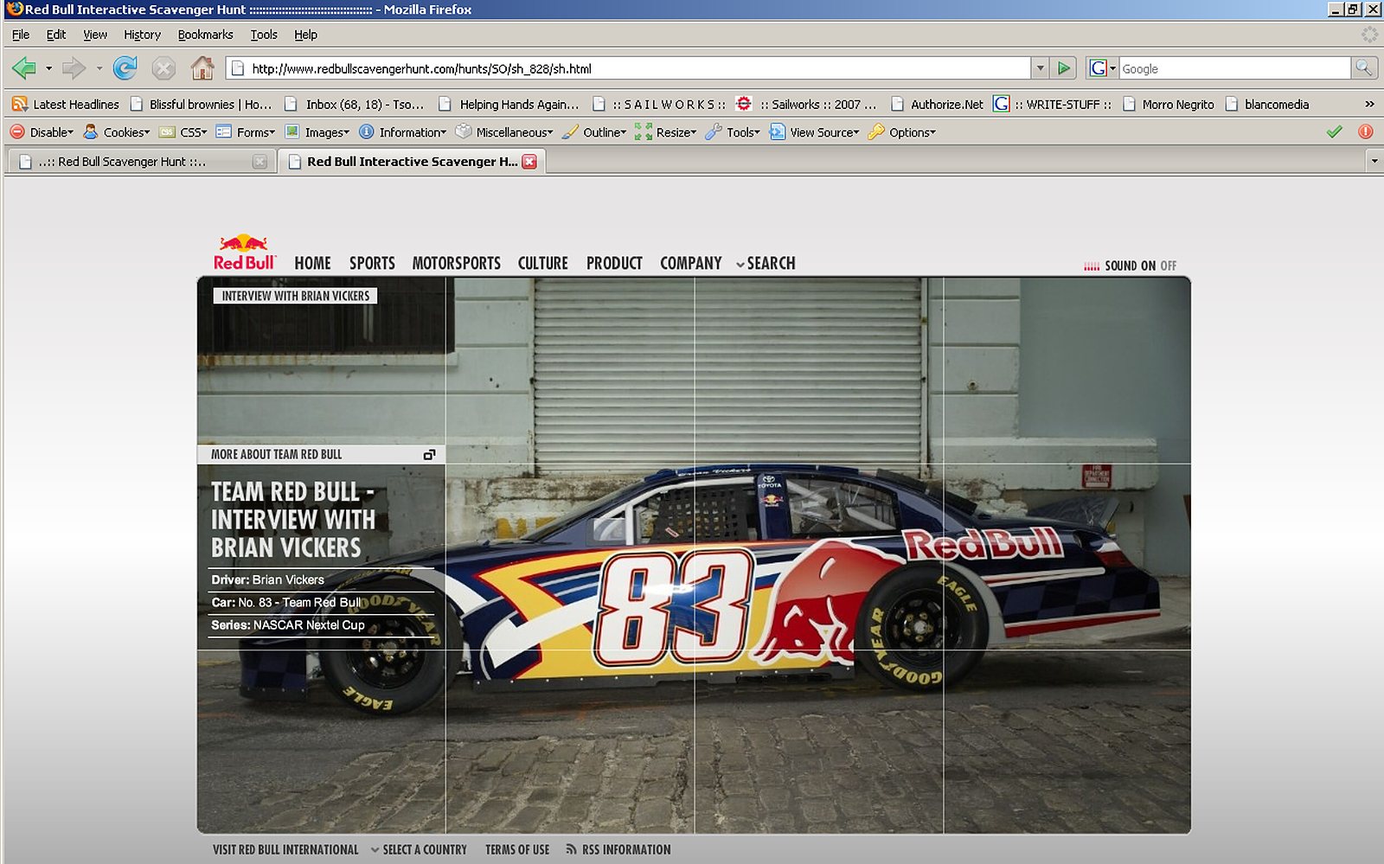Open the Edit menu
The height and width of the screenshot is (864, 1384).
click(x=56, y=35)
